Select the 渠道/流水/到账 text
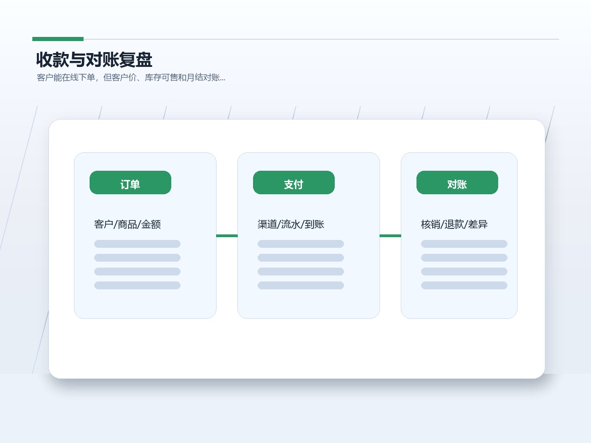Image resolution: width=591 pixels, height=443 pixels. tap(291, 224)
